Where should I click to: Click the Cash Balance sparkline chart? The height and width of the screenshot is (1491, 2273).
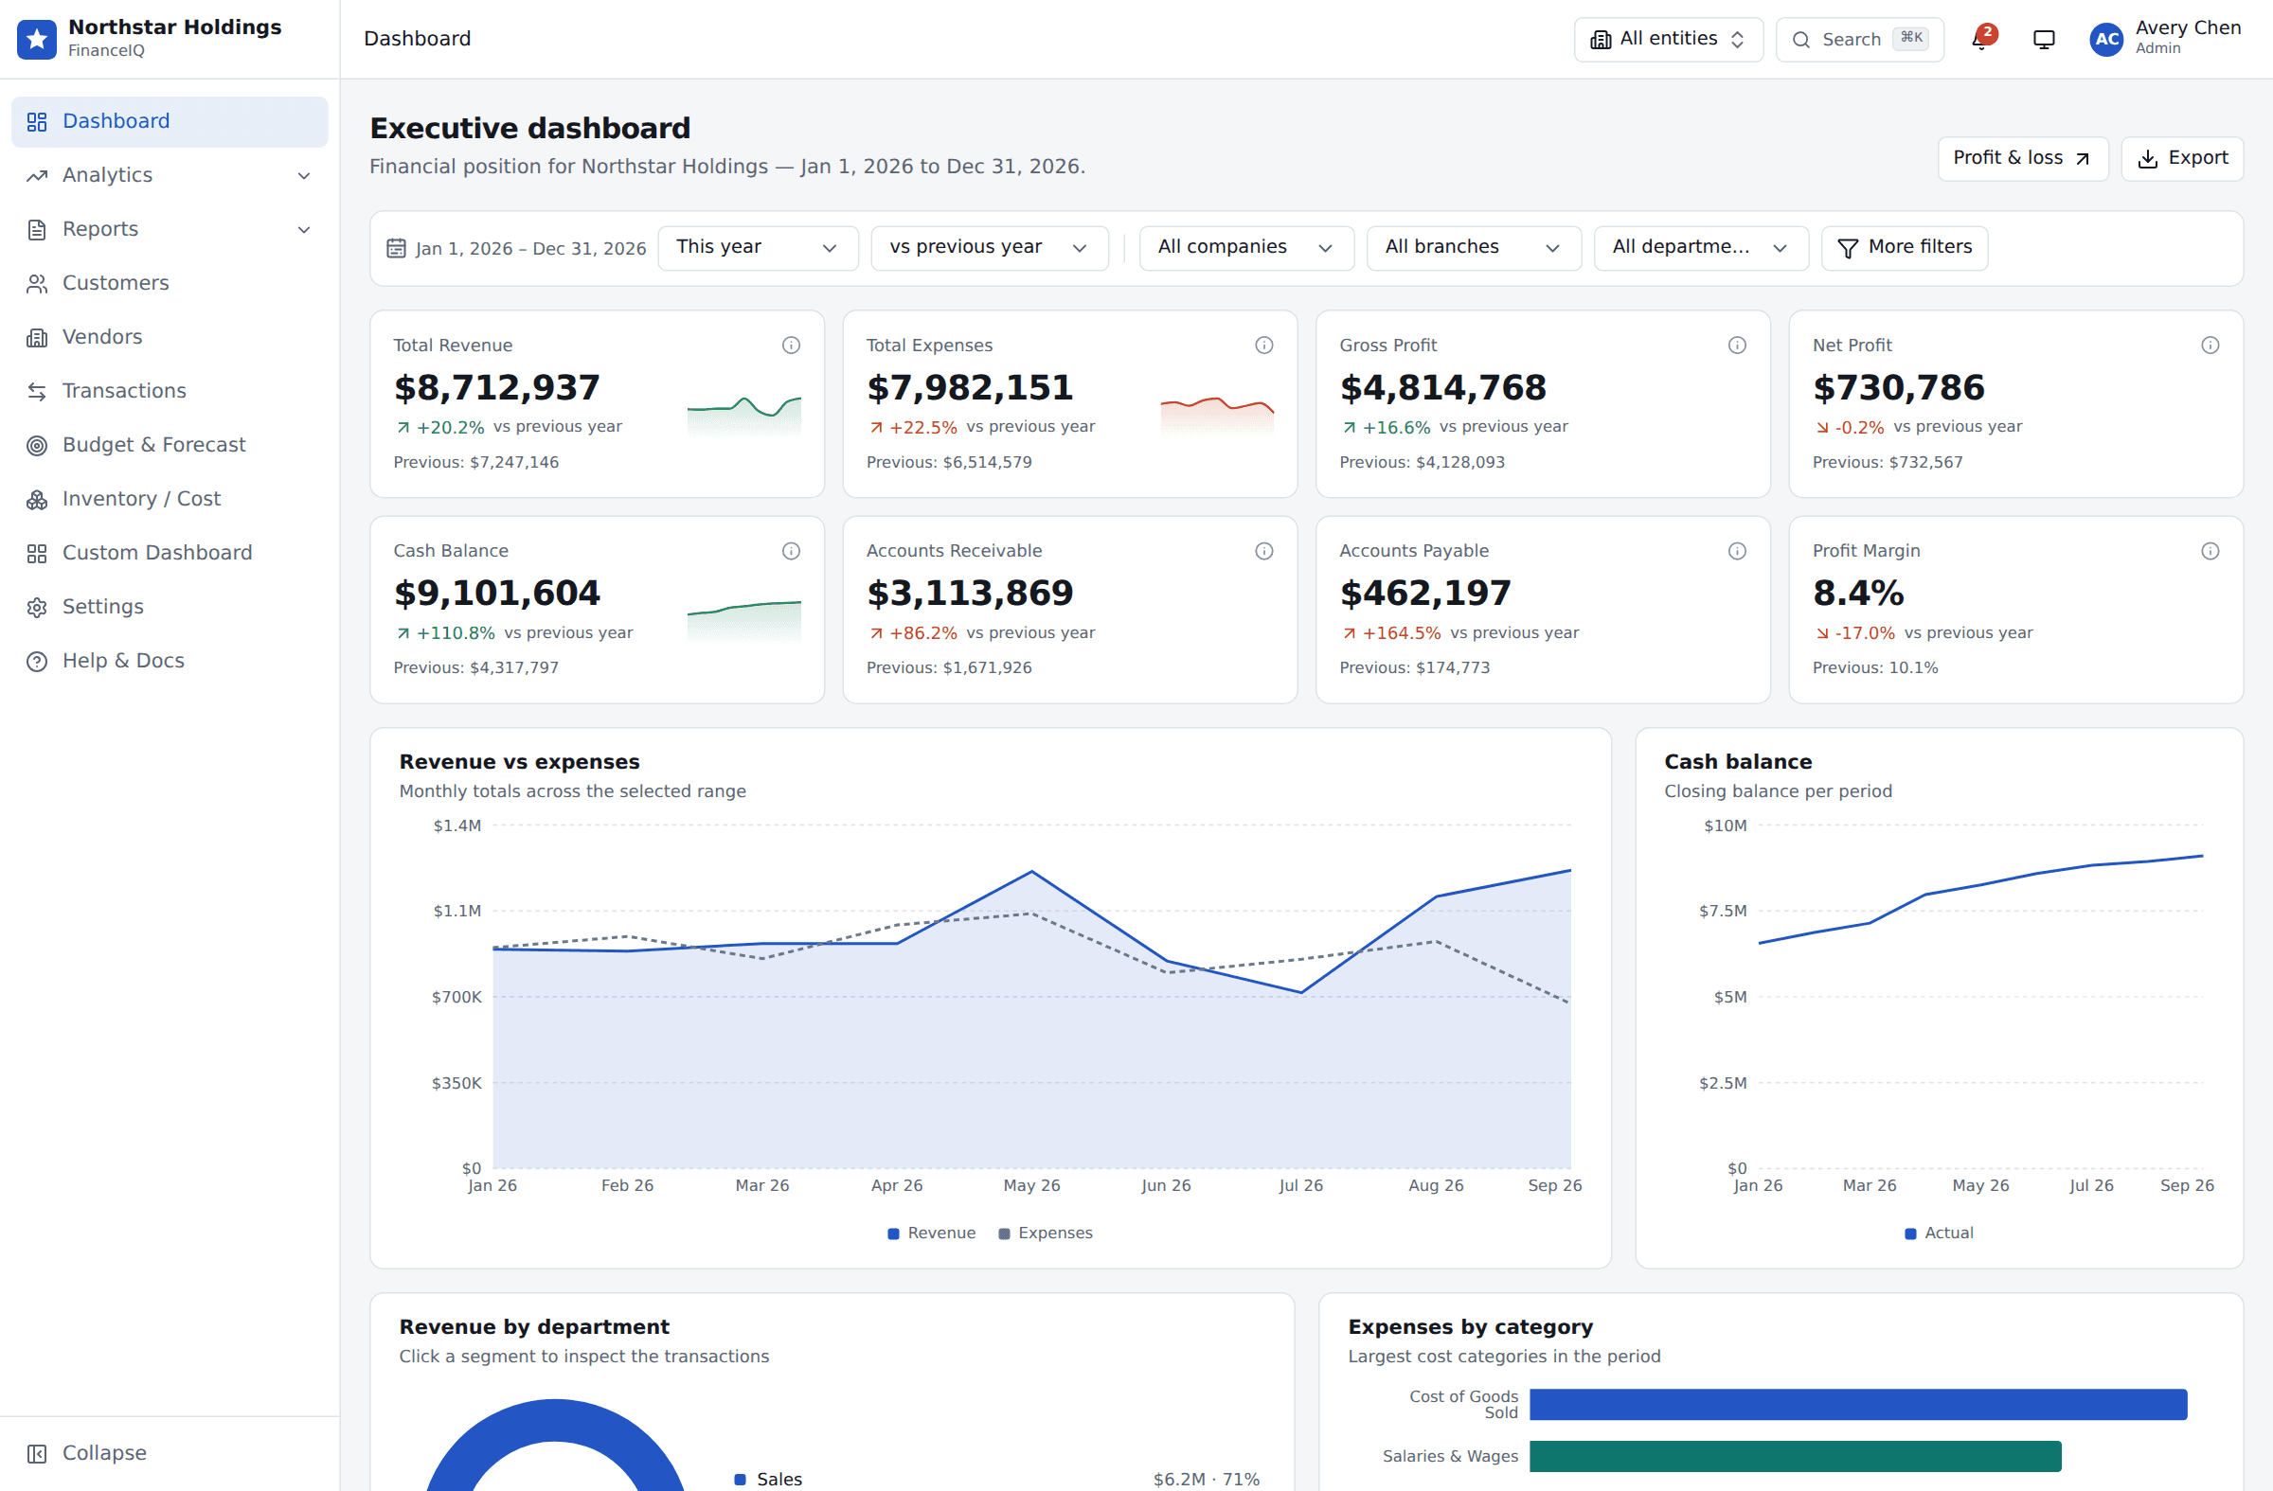click(744, 621)
